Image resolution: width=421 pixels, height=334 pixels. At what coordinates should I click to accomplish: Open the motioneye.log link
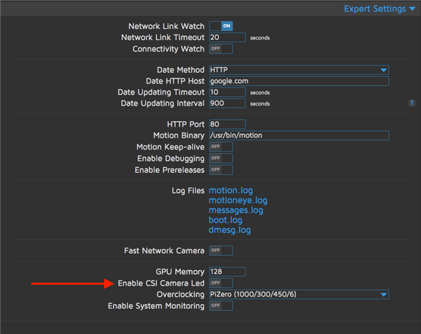pos(238,201)
